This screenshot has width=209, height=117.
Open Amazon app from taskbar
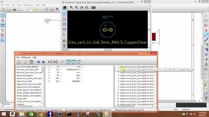click(x=12, y=114)
